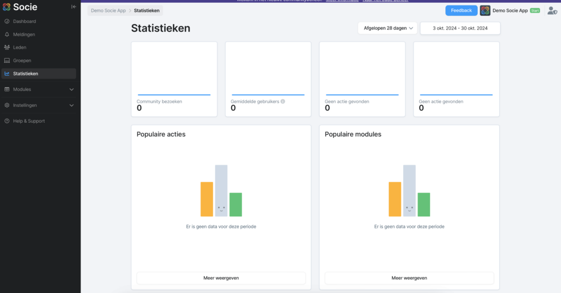Expand the Modules section chevron

click(71, 89)
